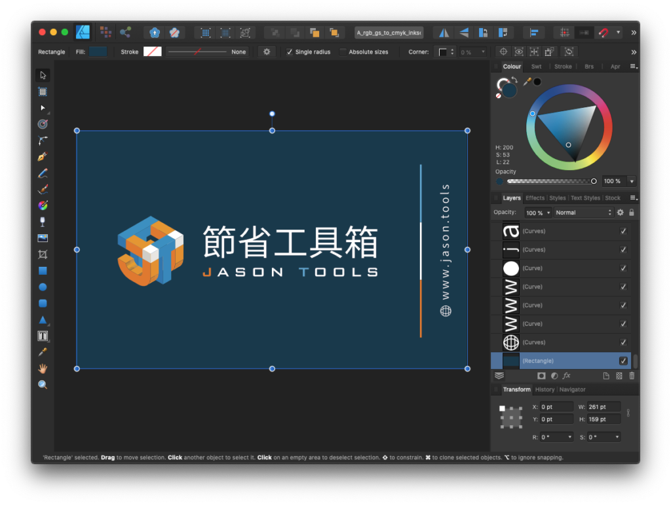
Task: Switch to the Swt swatches tab
Action: pos(536,66)
